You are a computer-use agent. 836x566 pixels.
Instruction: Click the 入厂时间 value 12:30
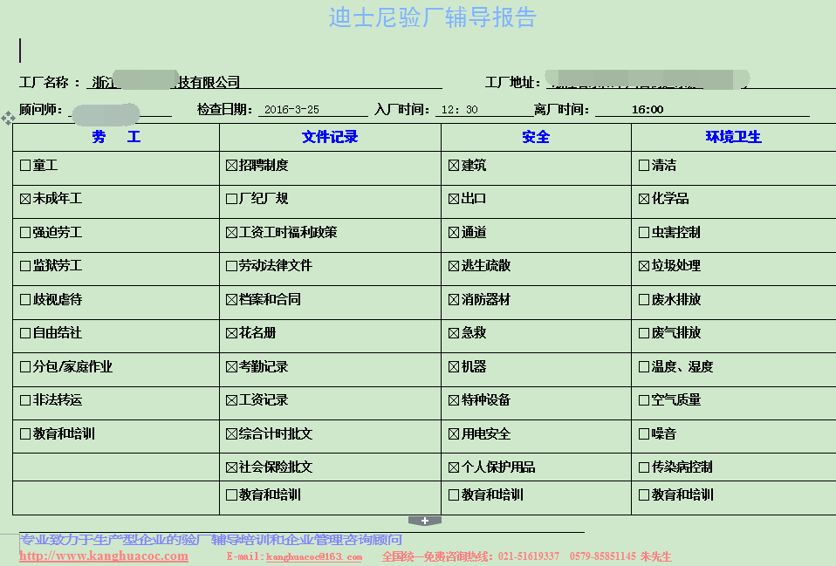click(460, 110)
